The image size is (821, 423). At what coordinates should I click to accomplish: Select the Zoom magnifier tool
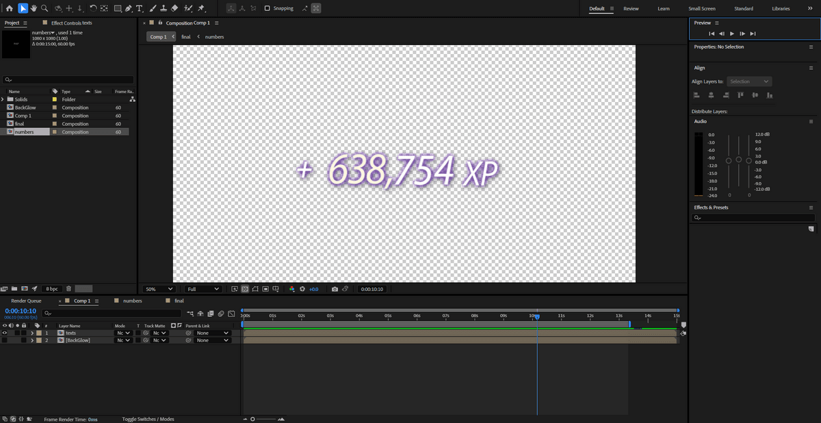(44, 8)
